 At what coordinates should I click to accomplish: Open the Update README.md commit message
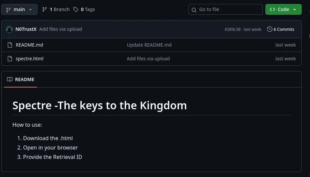click(x=149, y=45)
